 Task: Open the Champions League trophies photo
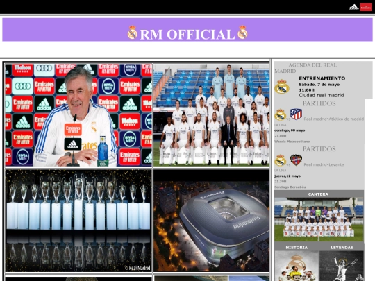pyautogui.click(x=78, y=221)
